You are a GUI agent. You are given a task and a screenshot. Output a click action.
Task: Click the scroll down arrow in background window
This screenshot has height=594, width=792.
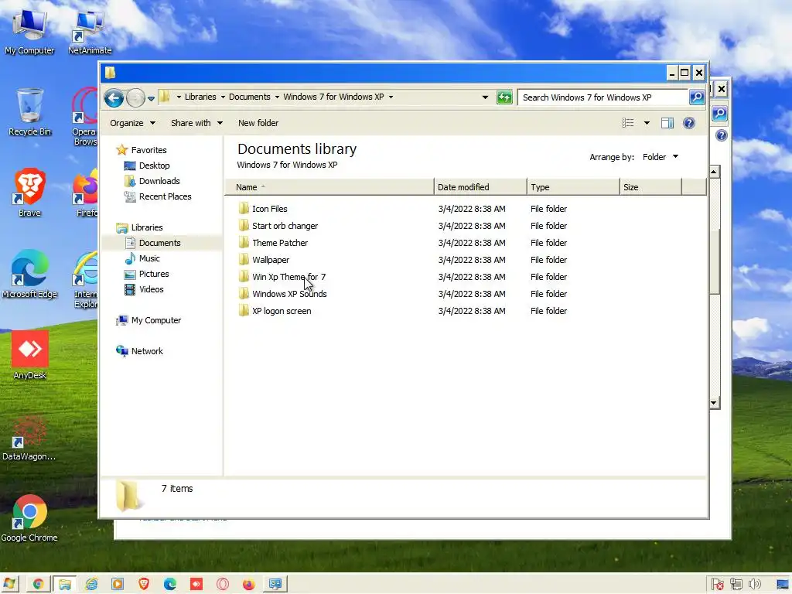click(714, 403)
